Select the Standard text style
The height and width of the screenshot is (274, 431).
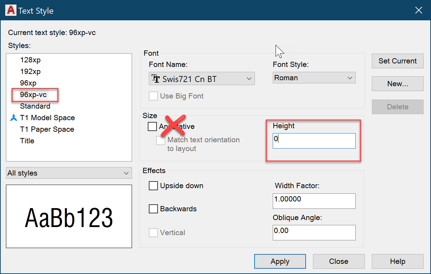35,106
